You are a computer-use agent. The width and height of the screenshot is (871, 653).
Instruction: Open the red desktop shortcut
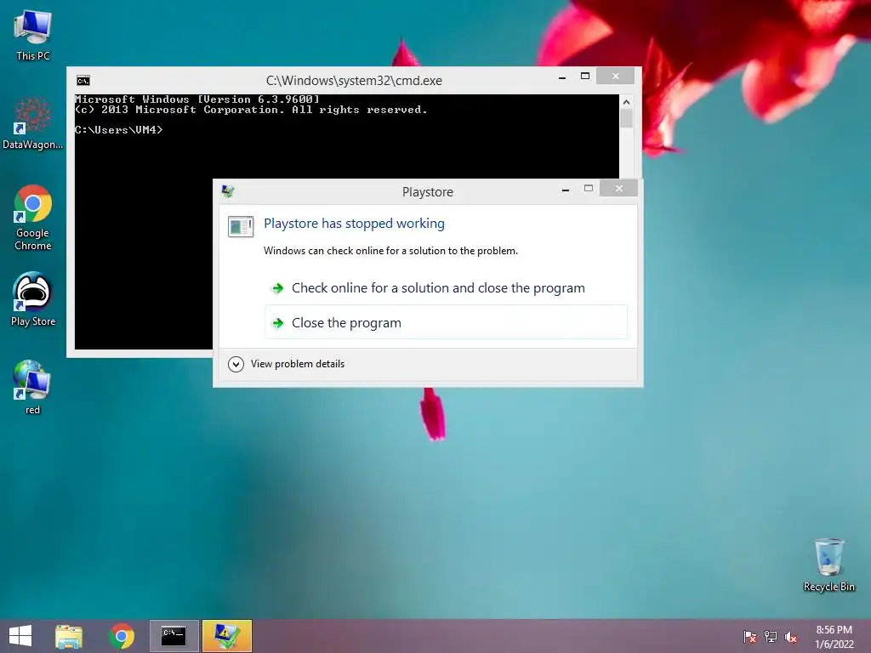[33, 387]
